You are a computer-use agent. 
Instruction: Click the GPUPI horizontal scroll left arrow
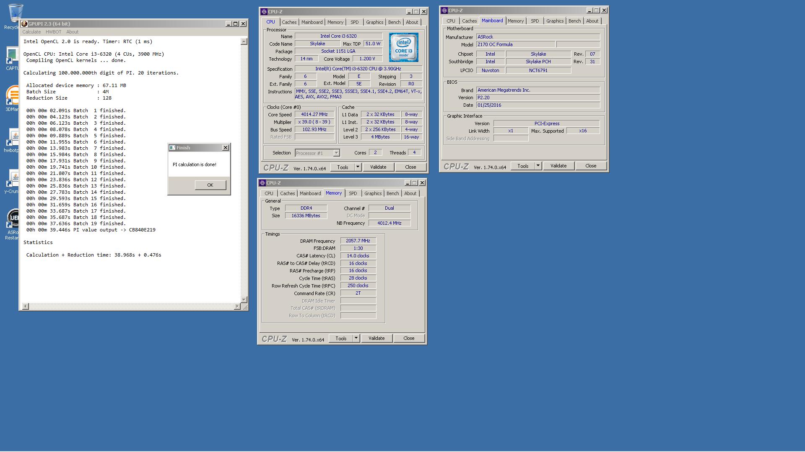pyautogui.click(x=25, y=306)
